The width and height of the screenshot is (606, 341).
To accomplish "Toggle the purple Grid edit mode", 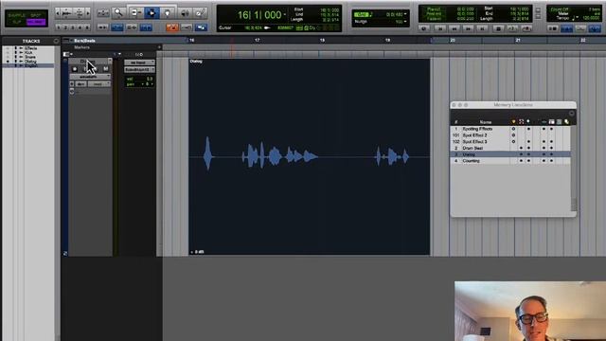I will coord(36,22).
